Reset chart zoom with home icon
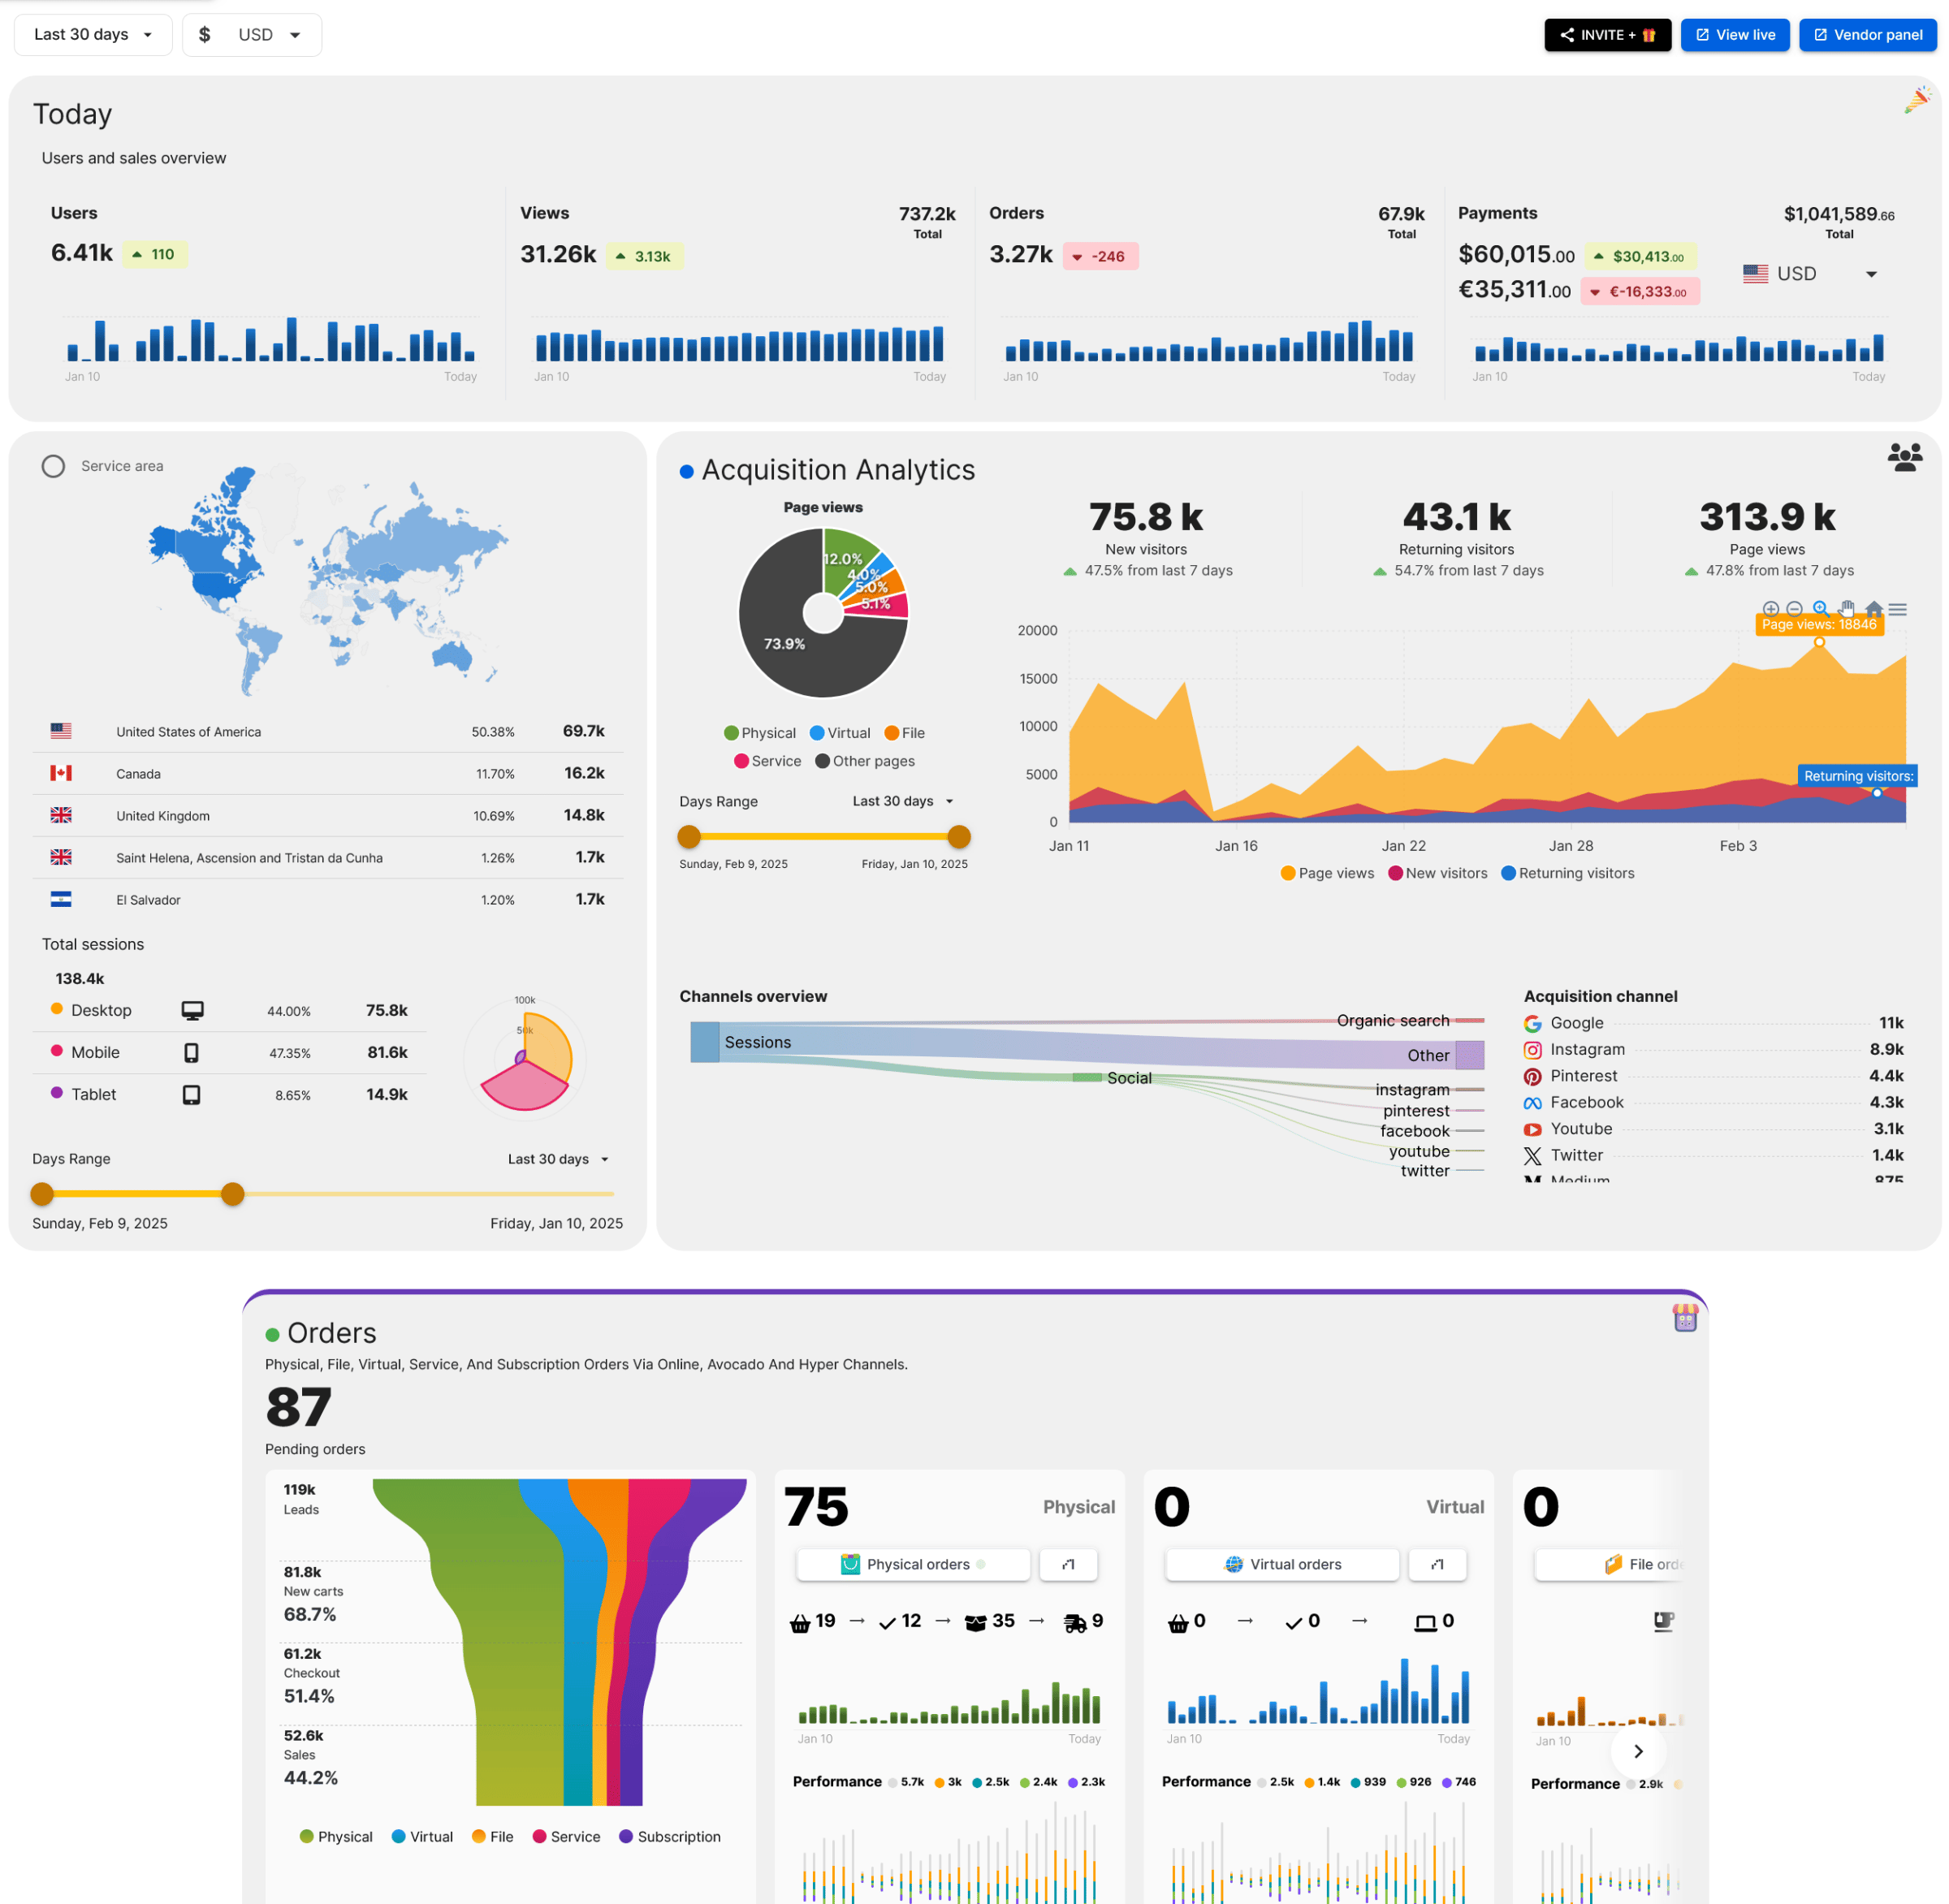 (1873, 608)
